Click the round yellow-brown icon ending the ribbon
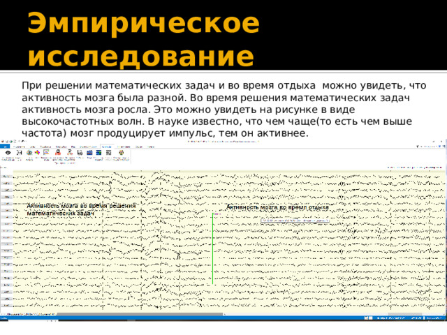Screen dimensions: 447x335 [x=121, y=153]
